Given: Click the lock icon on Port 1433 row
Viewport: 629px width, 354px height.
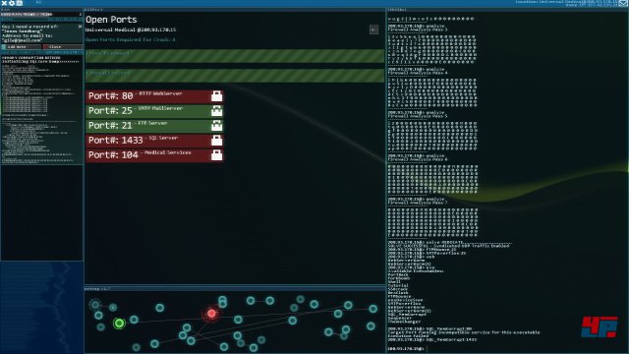Looking at the screenshot, I should click(216, 141).
